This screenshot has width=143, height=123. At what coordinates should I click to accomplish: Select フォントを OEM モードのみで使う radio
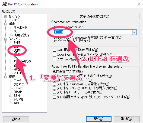(x=54, y=92)
